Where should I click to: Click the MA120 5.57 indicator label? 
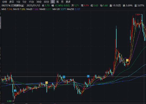pos(59,9)
